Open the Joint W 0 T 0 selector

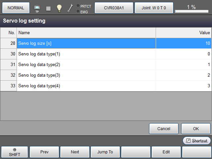[154, 8]
